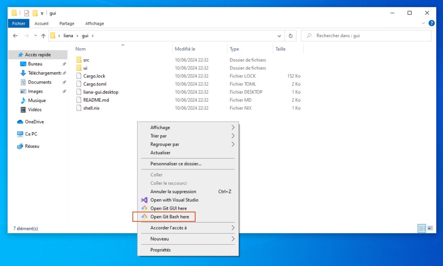443x266 pixels.
Task: Open the Fichier ribbon tab
Action: [18, 23]
